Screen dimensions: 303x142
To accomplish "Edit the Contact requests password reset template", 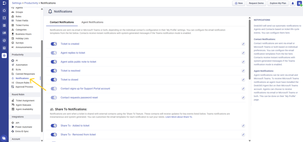I will pyautogui.click(x=243, y=98).
